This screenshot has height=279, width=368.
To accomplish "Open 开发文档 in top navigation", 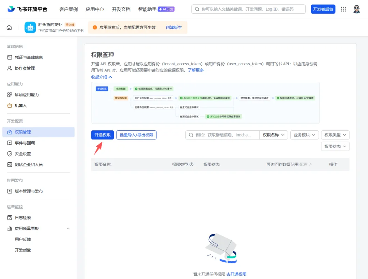I will [x=121, y=9].
